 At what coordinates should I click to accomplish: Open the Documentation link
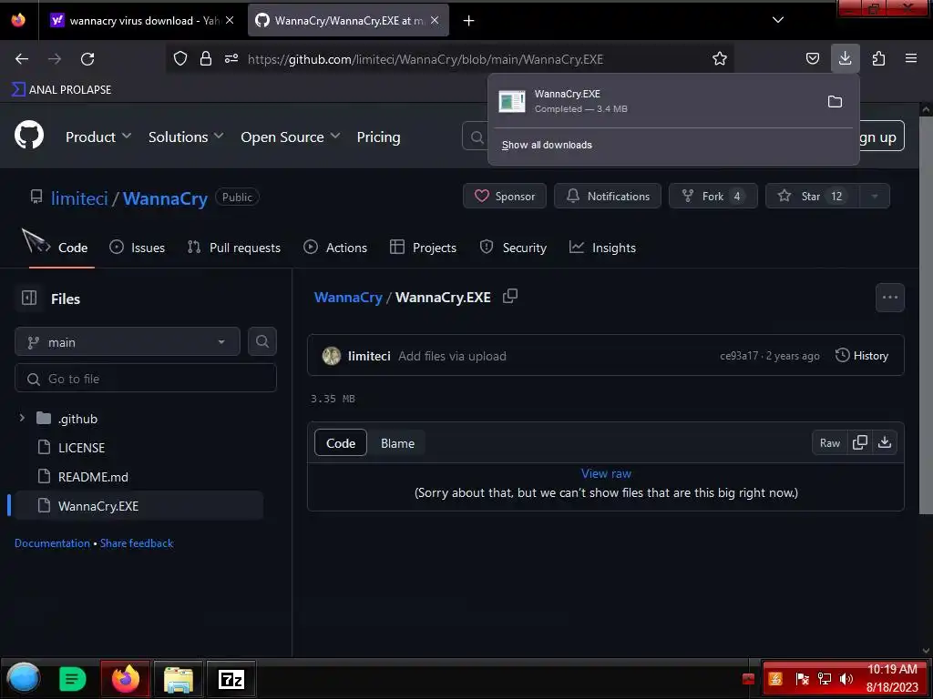pos(52,542)
